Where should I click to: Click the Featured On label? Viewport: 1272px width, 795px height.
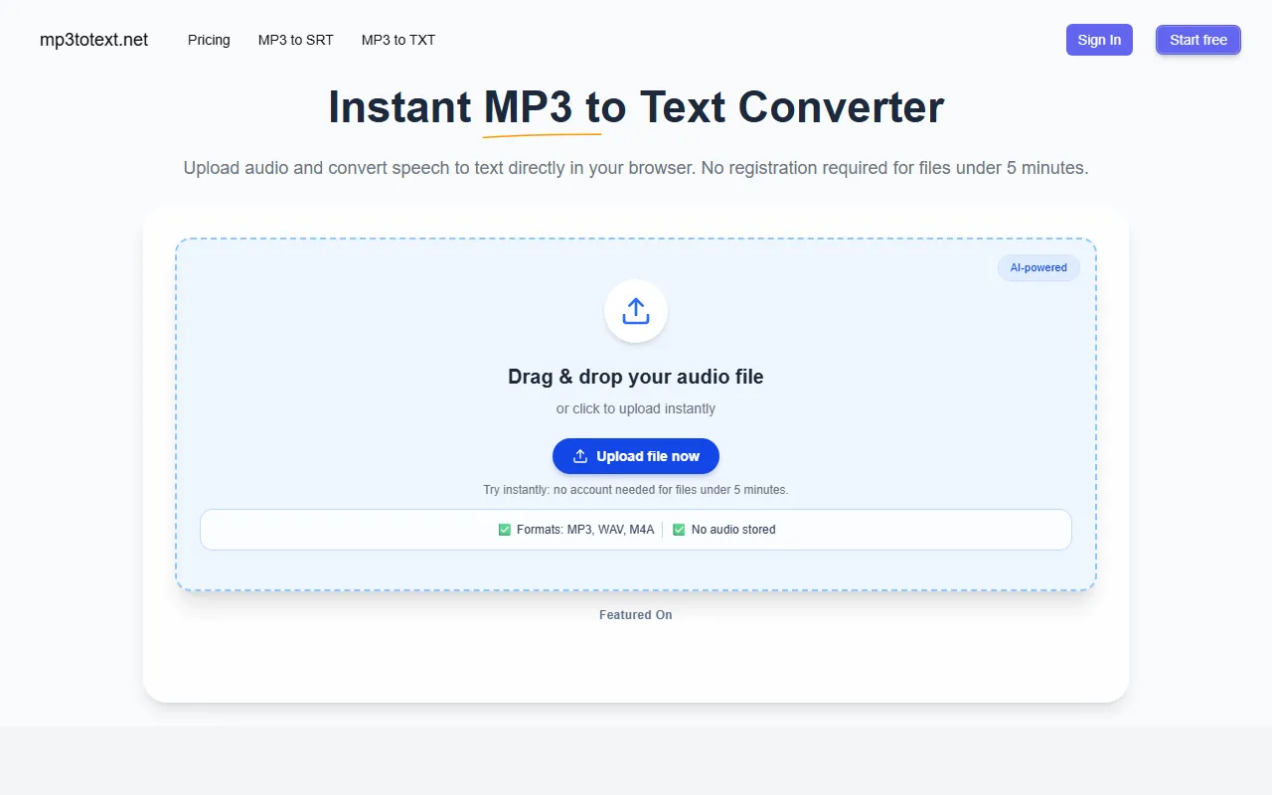click(636, 615)
